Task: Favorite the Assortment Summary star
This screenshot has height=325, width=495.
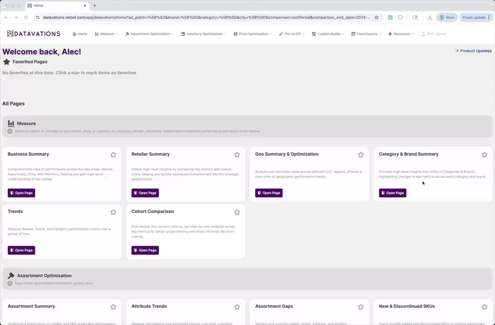Action: click(x=113, y=306)
